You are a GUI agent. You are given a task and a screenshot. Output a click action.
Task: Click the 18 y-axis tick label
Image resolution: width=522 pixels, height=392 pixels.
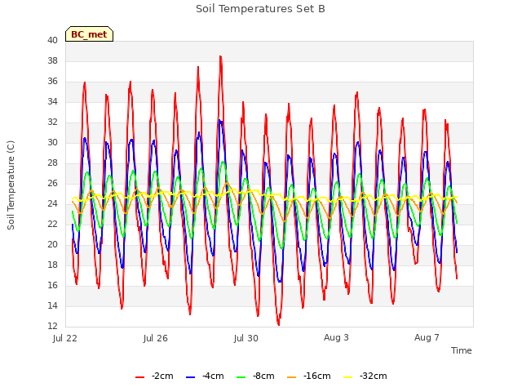pos(52,265)
